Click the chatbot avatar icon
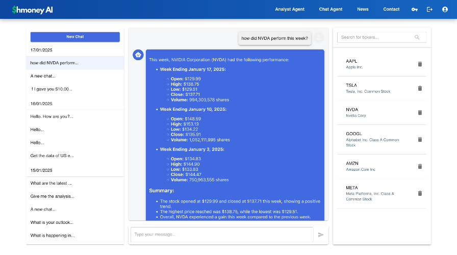Screen dimensions: 457x255 pyautogui.click(x=138, y=55)
